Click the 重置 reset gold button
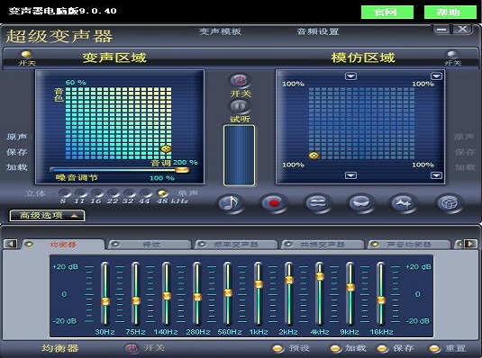 (x=434, y=348)
